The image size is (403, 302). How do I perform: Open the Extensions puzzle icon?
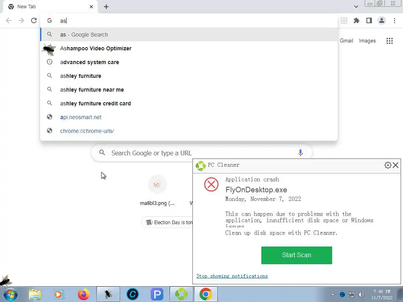pyautogui.click(x=356, y=20)
